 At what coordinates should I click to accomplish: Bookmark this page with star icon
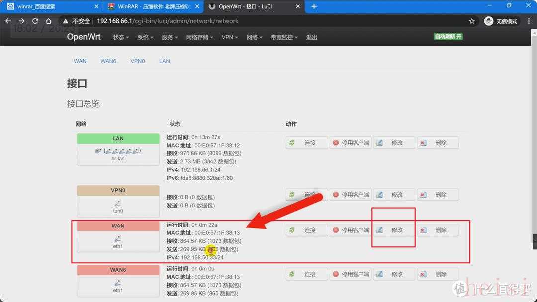tap(471, 21)
